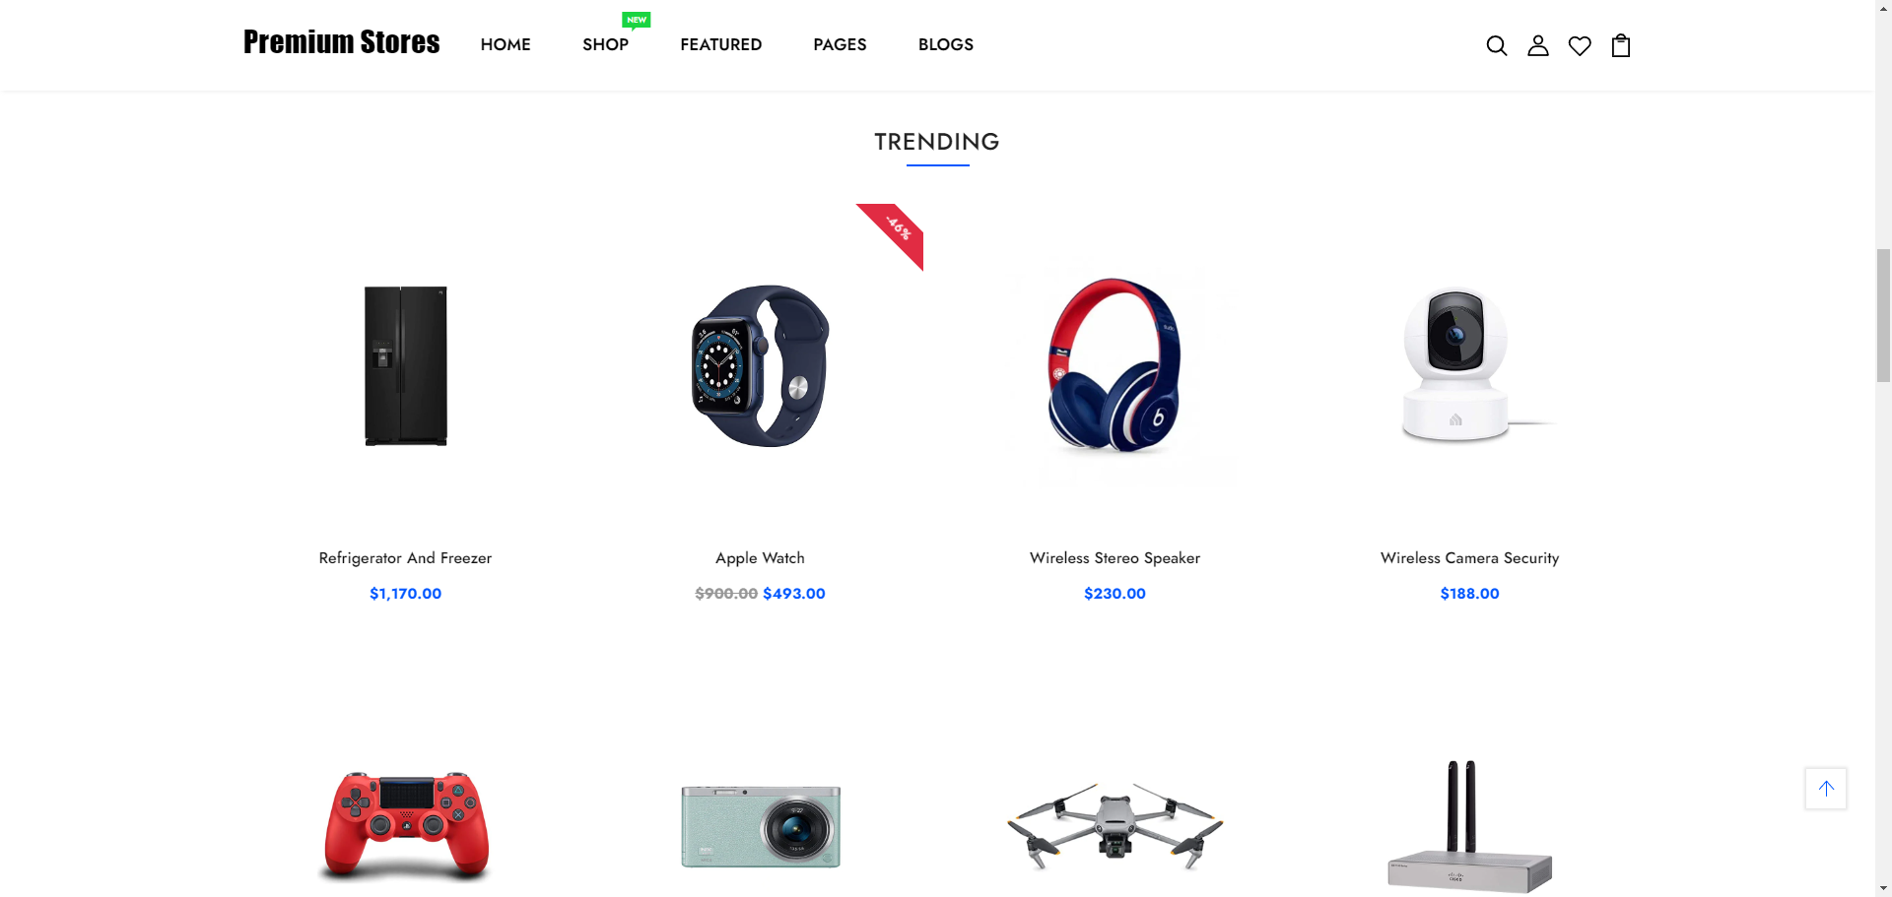This screenshot has height=897, width=1892.
Task: Open the Refrigerator And Freezer product link
Action: tap(405, 558)
